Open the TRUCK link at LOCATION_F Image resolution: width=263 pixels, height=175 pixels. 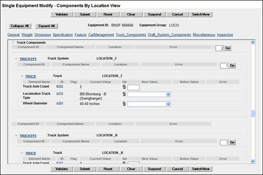point(30,76)
